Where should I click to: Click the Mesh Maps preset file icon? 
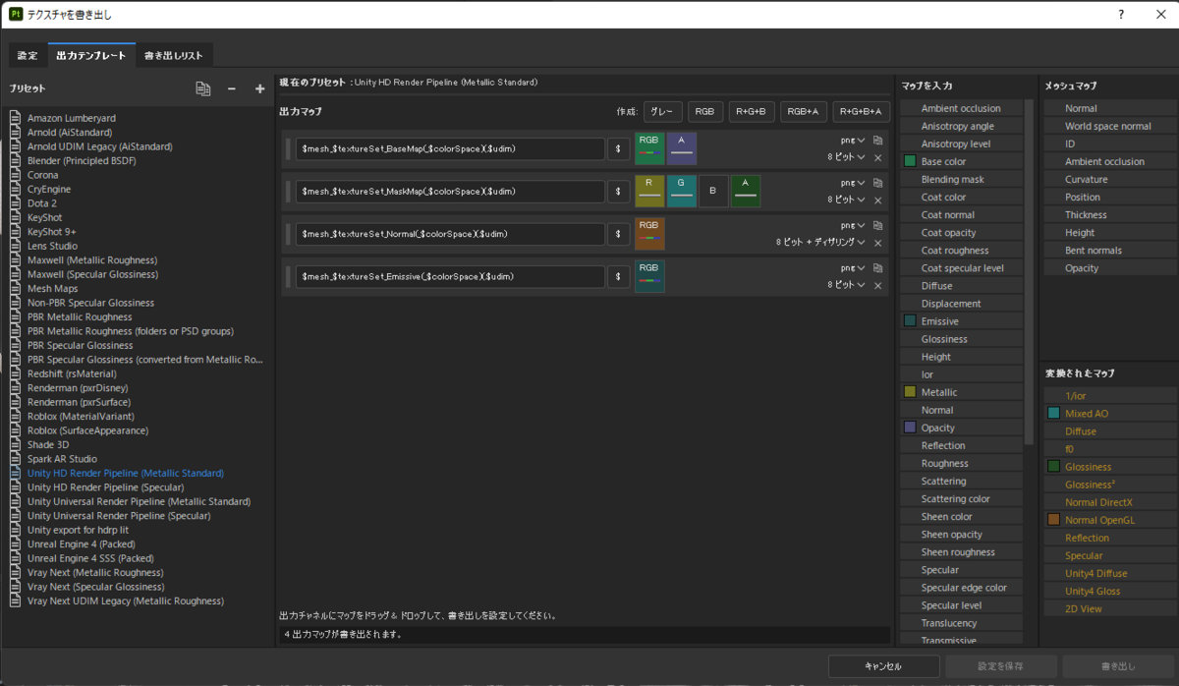[15, 289]
